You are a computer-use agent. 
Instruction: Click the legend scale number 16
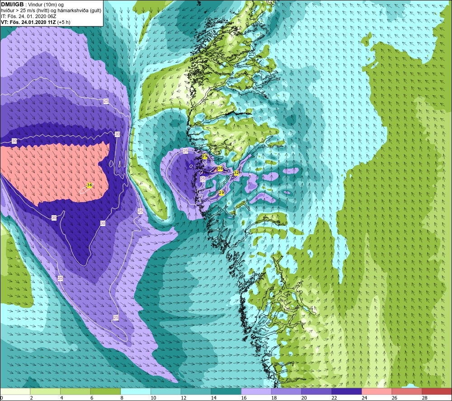point(244,398)
